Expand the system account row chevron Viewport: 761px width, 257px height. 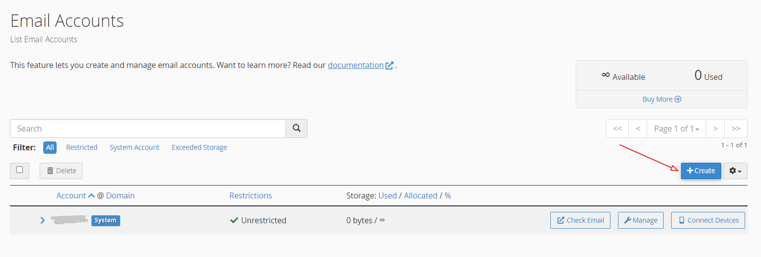click(x=43, y=220)
